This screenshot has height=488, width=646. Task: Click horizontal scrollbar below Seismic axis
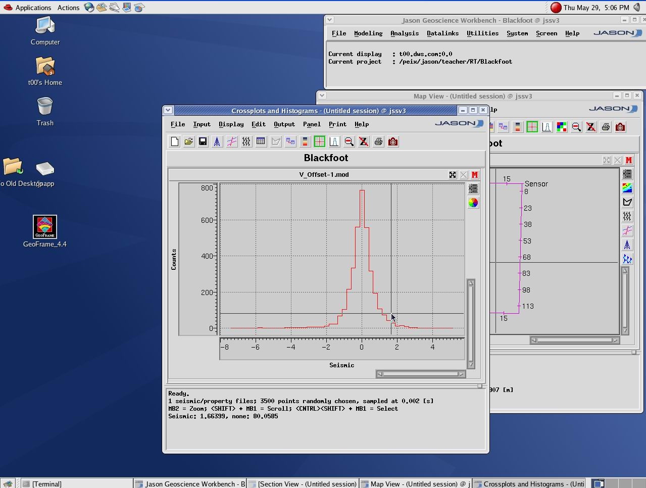pos(421,374)
